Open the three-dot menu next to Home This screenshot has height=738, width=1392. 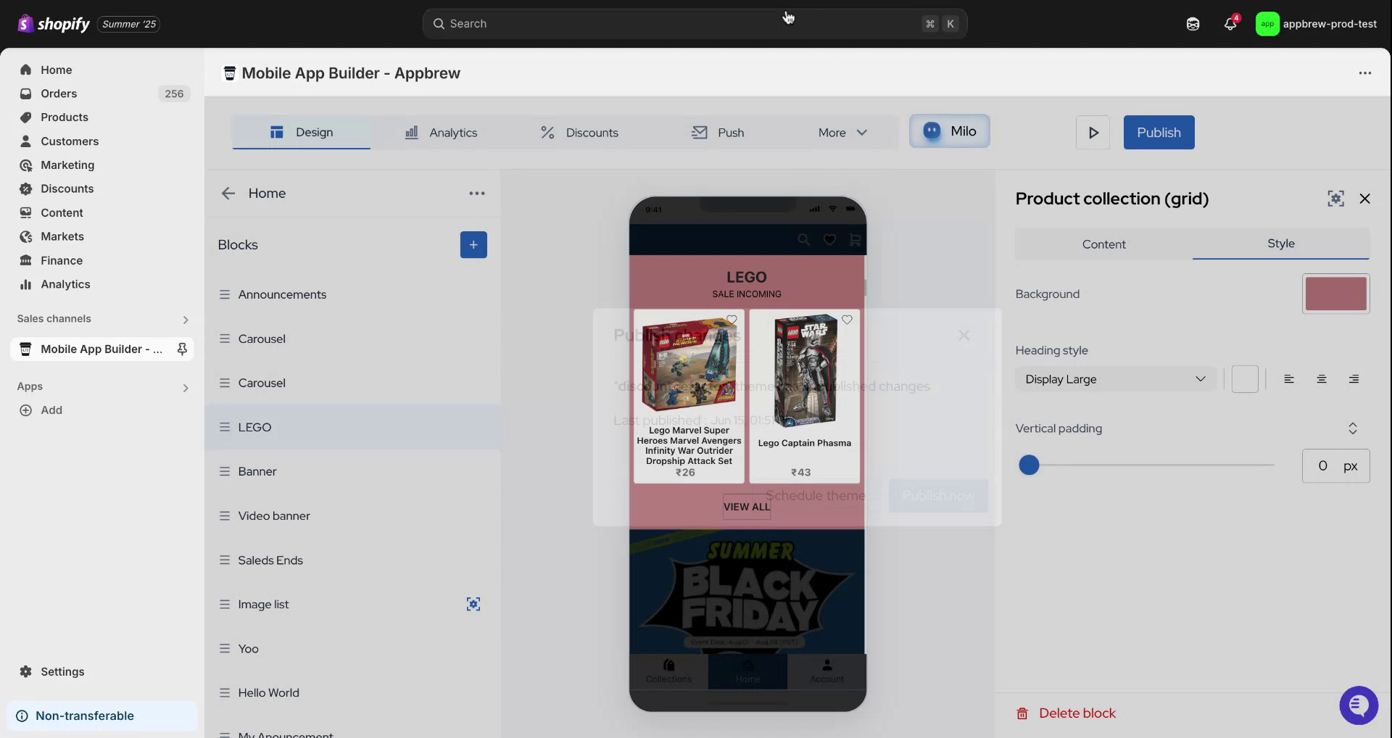point(476,194)
